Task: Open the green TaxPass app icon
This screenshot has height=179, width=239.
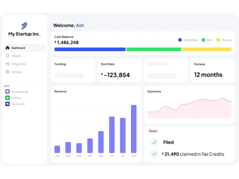Action: coord(7,98)
